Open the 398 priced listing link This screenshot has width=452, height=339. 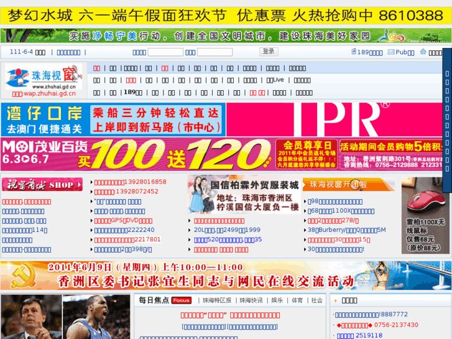tap(123, 249)
